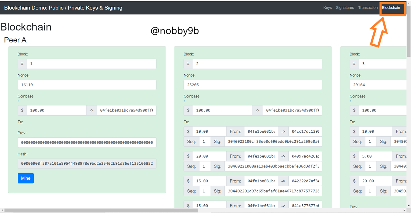Click the horizontal scrollbar at bottom
Image resolution: width=411 pixels, height=213 pixels.
101,210
